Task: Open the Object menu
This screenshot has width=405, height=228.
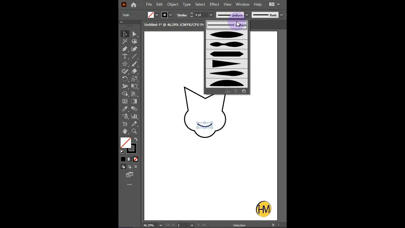Action: tap(172, 4)
